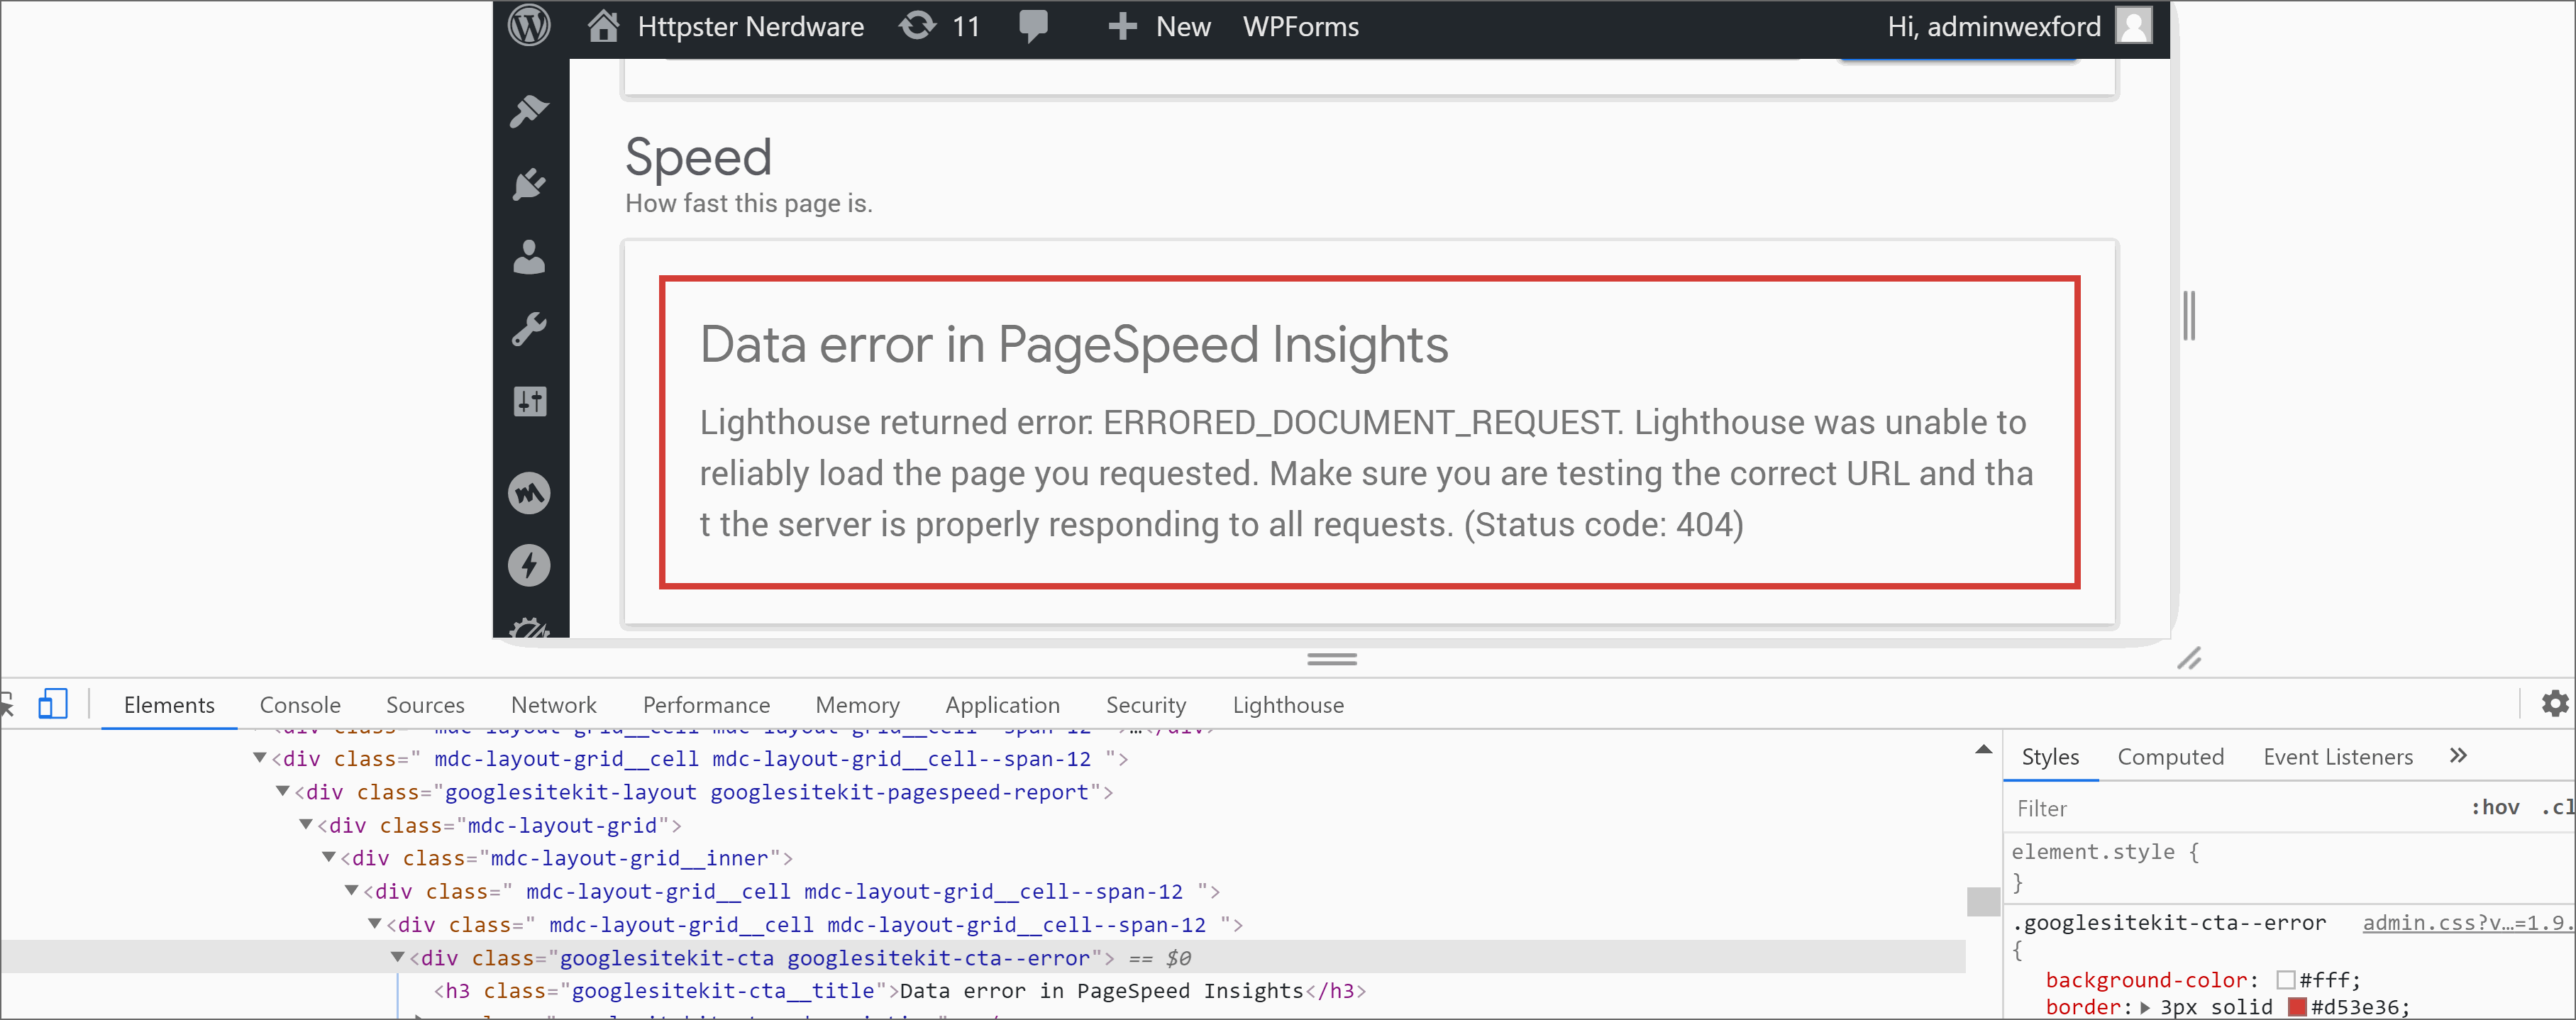The height and width of the screenshot is (1020, 2576).
Task: Collapse the googlesitekit-pagespeed-report div node
Action: pos(283,791)
